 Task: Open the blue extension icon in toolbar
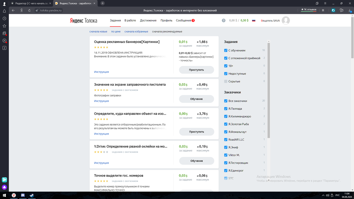pos(333,10)
